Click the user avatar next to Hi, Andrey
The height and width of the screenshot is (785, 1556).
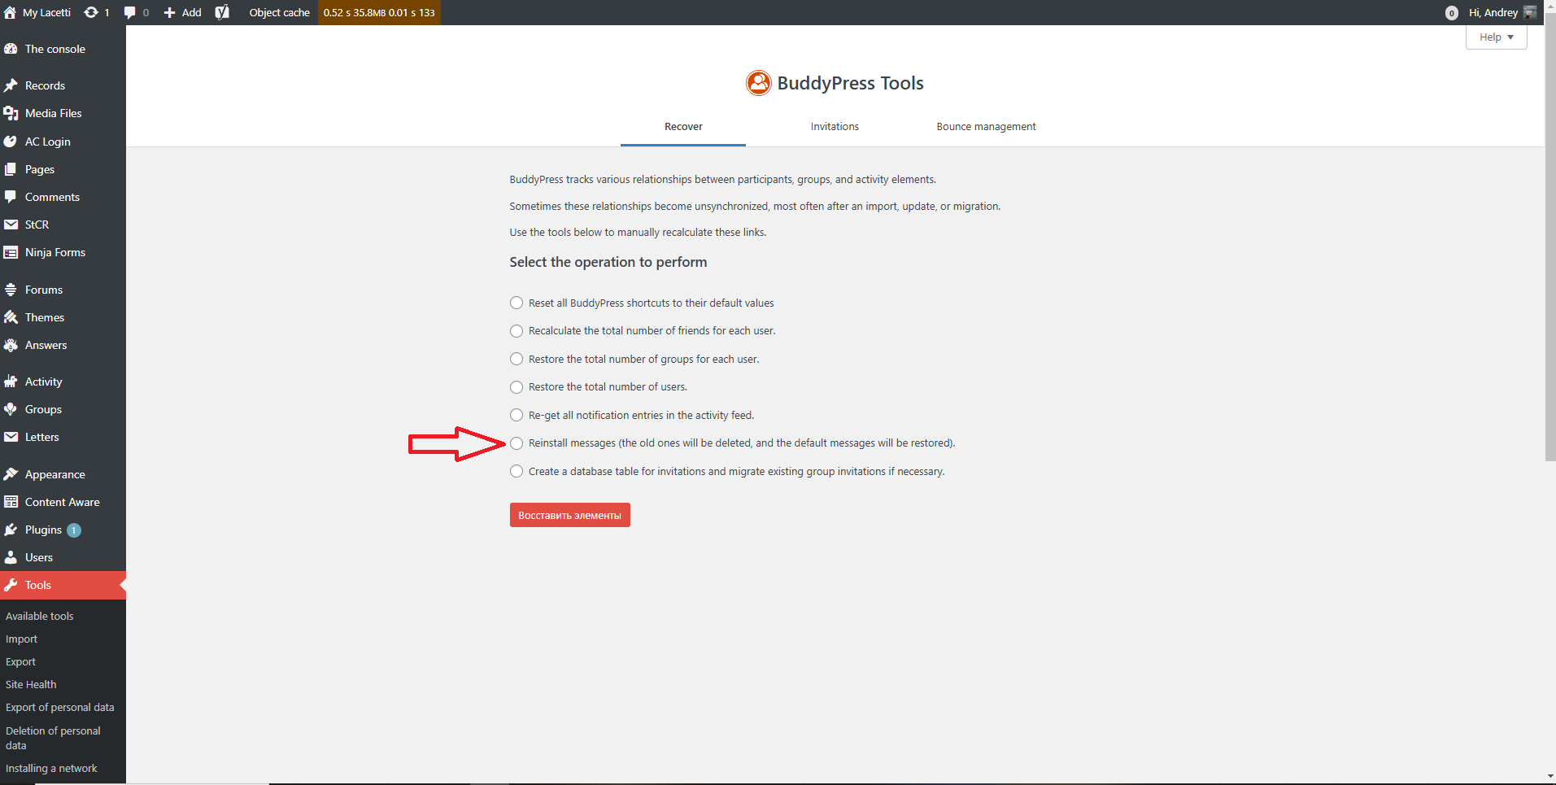pos(1530,12)
